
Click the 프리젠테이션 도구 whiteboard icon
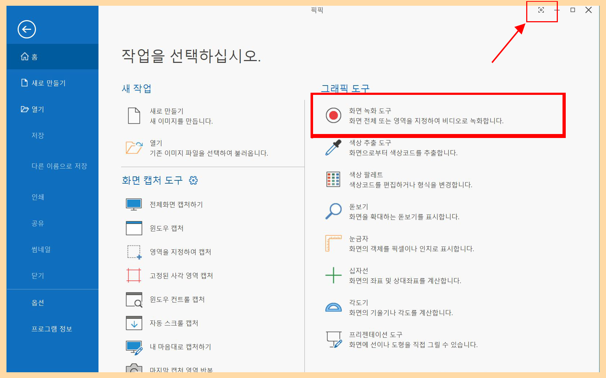tap(334, 339)
